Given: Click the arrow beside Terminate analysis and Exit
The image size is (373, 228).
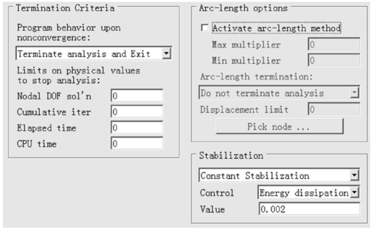Looking at the screenshot, I should [x=167, y=54].
